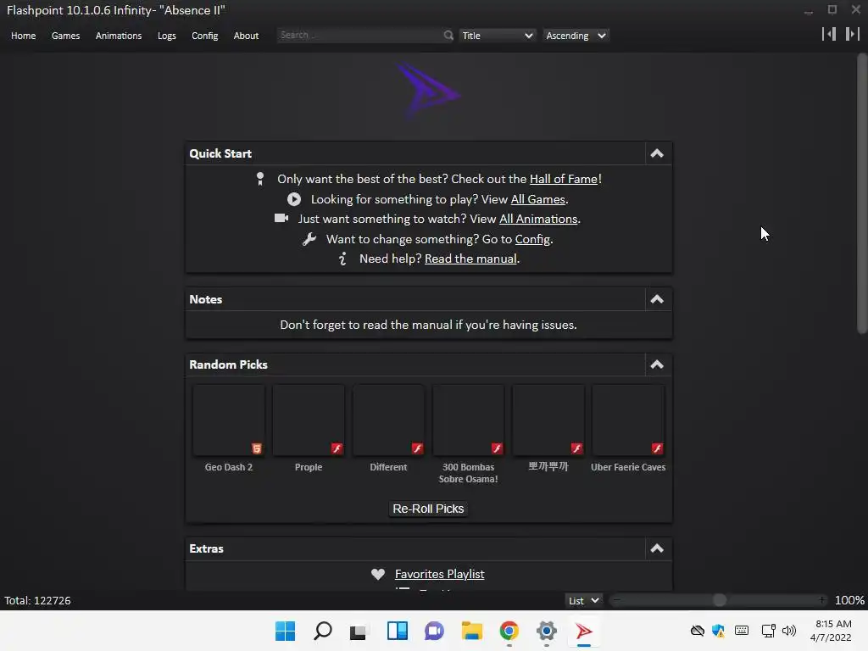Click the wrench icon beside Config

click(x=309, y=239)
